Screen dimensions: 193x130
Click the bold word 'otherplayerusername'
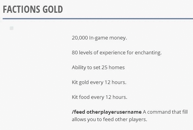tap(114, 112)
